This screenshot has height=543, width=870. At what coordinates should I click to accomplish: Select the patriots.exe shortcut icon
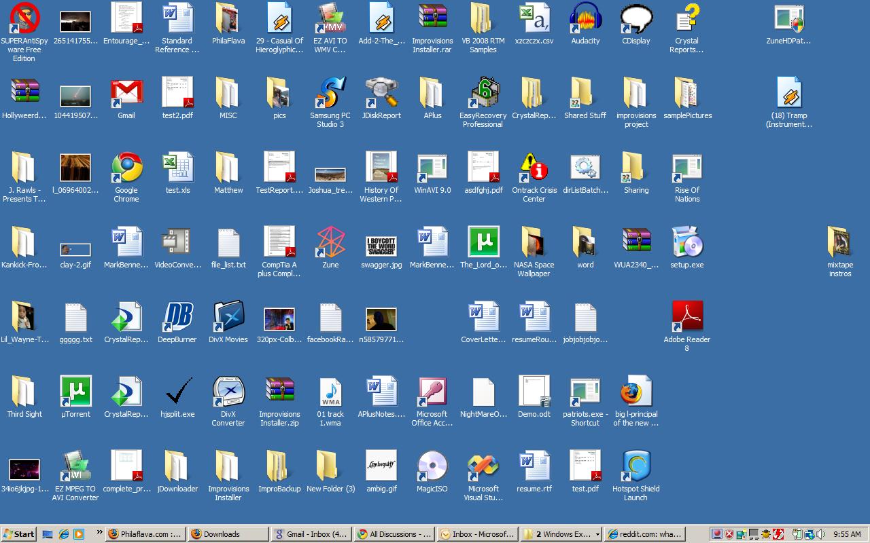click(x=585, y=392)
